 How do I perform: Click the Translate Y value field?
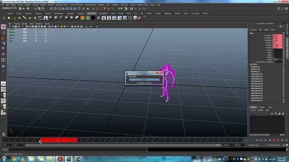click(x=277, y=38)
